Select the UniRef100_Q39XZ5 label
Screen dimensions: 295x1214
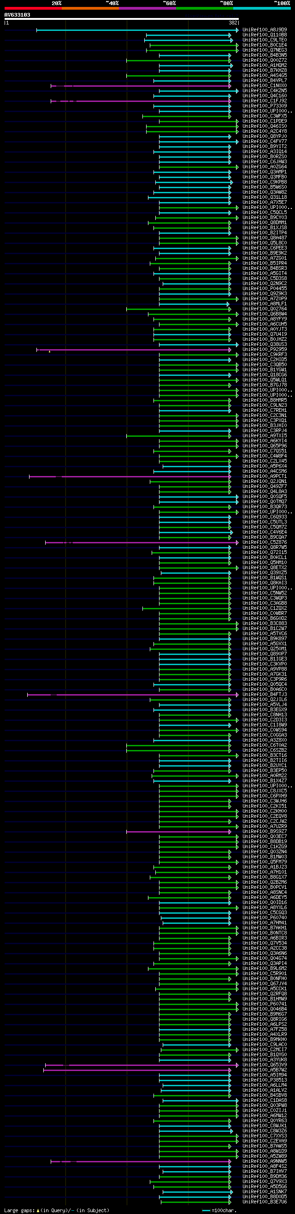point(265,573)
